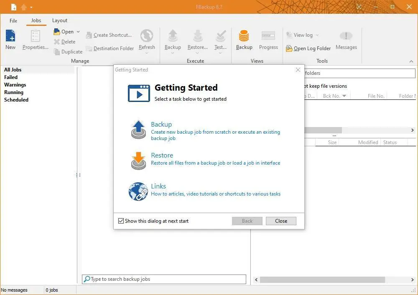Click the Refresh globe icon

[x=147, y=36]
